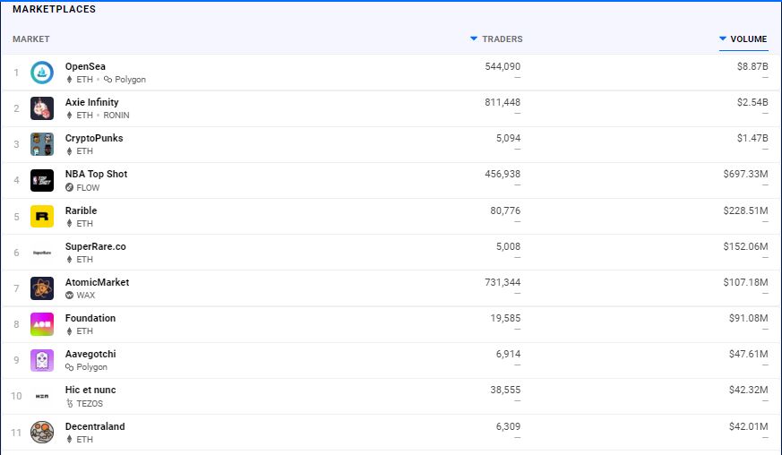This screenshot has height=455, width=782.
Task: Click the ETH icon under Foundation
Action: (x=69, y=331)
